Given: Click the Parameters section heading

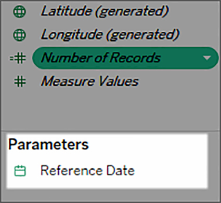Looking at the screenshot, I should tap(48, 145).
